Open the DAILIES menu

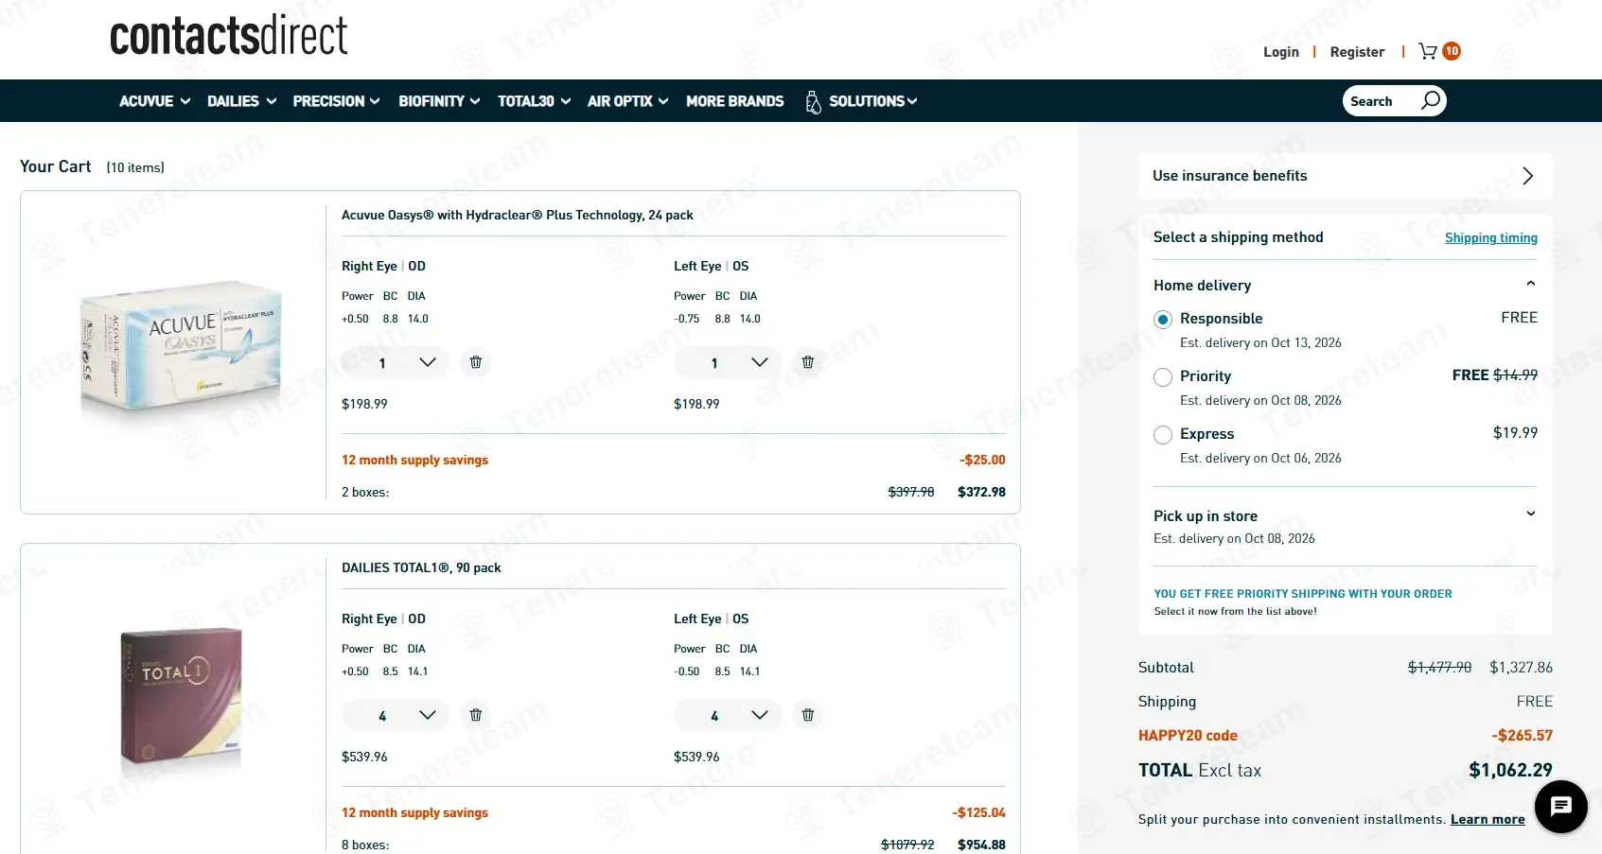pos(242,101)
